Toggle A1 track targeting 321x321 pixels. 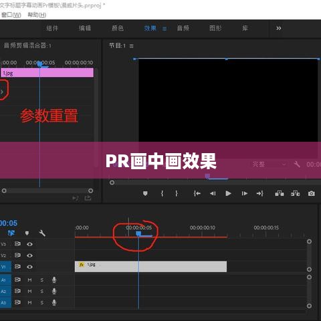(5, 280)
